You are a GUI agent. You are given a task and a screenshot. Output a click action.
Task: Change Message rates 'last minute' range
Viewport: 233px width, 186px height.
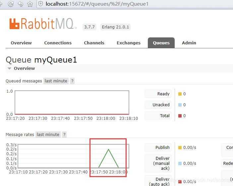click(x=48, y=134)
